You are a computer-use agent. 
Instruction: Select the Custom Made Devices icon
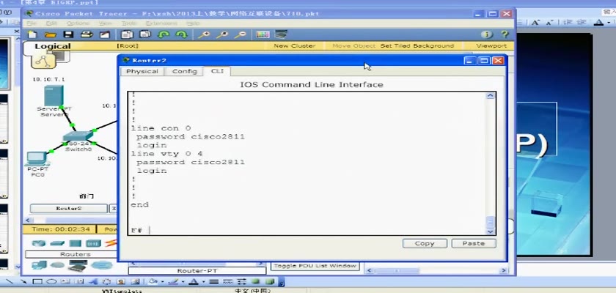point(78,266)
